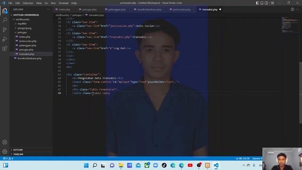Open the Go menu
302x170 pixels.
[x=46, y=3]
